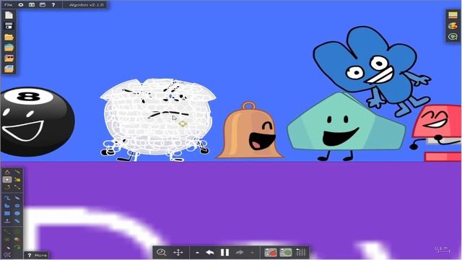Click the white disco ball character
This screenshot has height=260, width=462.
click(157, 119)
